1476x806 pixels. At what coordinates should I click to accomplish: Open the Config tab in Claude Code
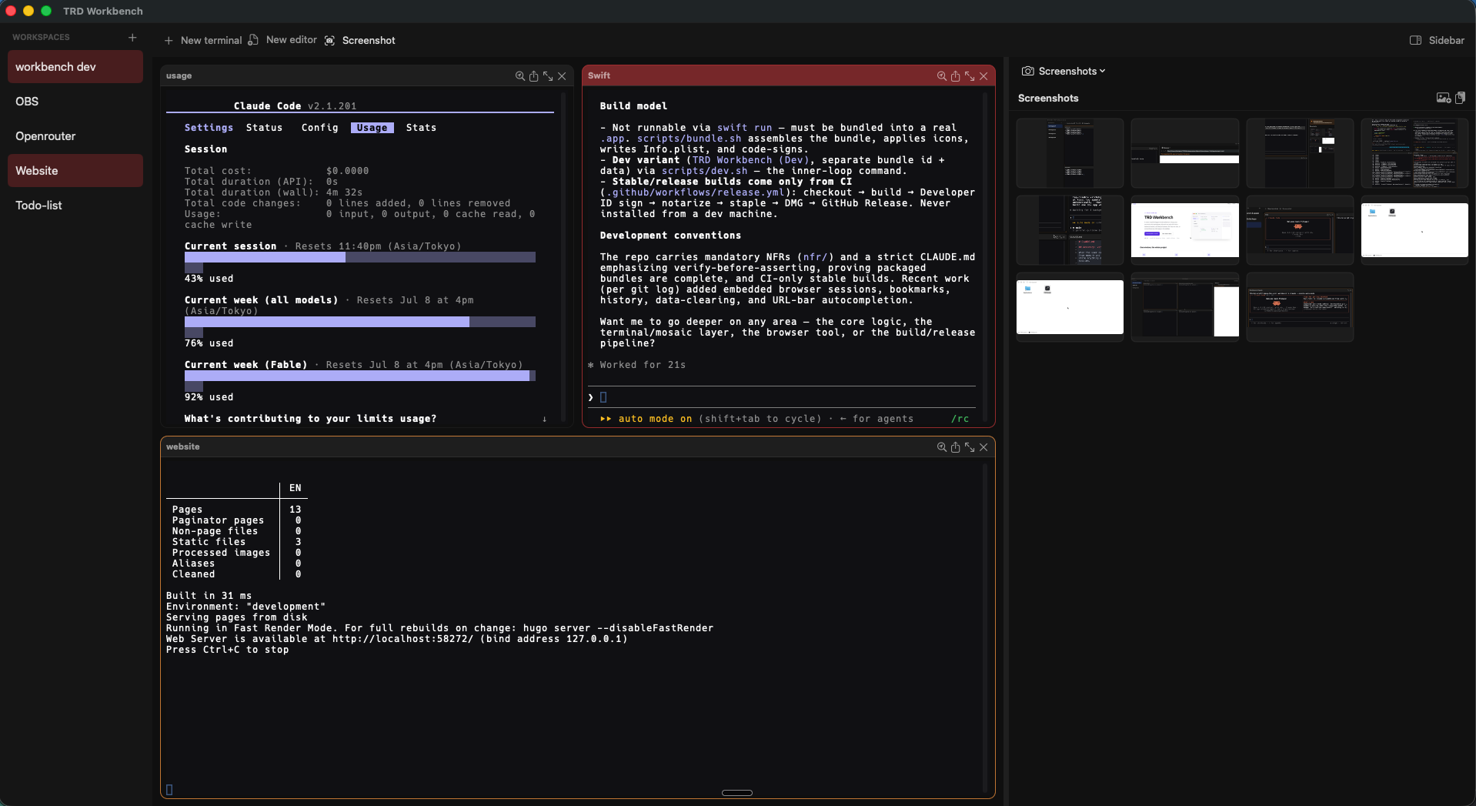coord(319,128)
